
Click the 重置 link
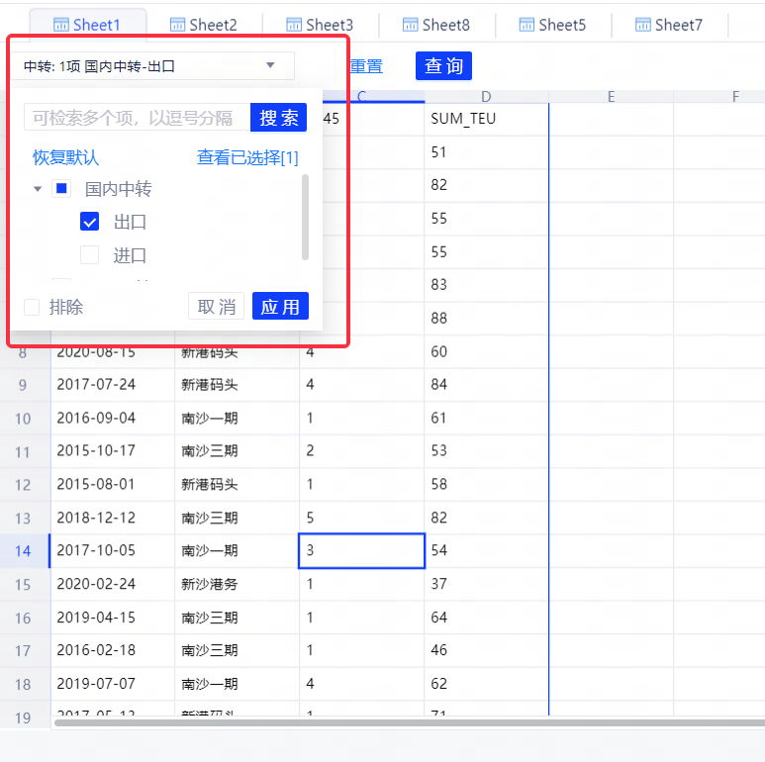click(366, 66)
